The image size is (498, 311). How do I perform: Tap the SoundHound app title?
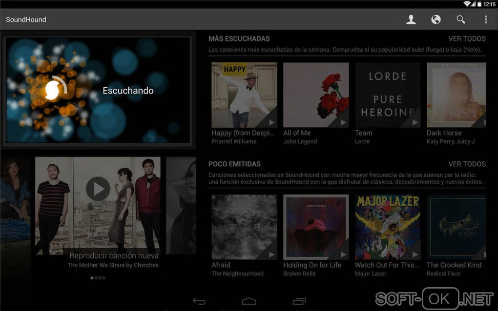[x=26, y=19]
